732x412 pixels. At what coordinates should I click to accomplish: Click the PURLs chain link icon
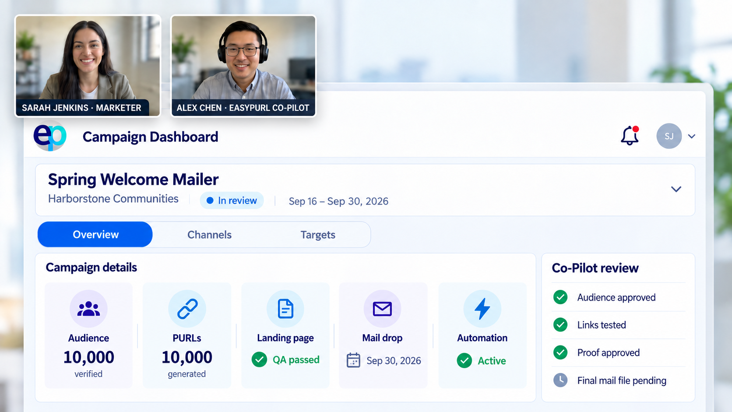(187, 309)
